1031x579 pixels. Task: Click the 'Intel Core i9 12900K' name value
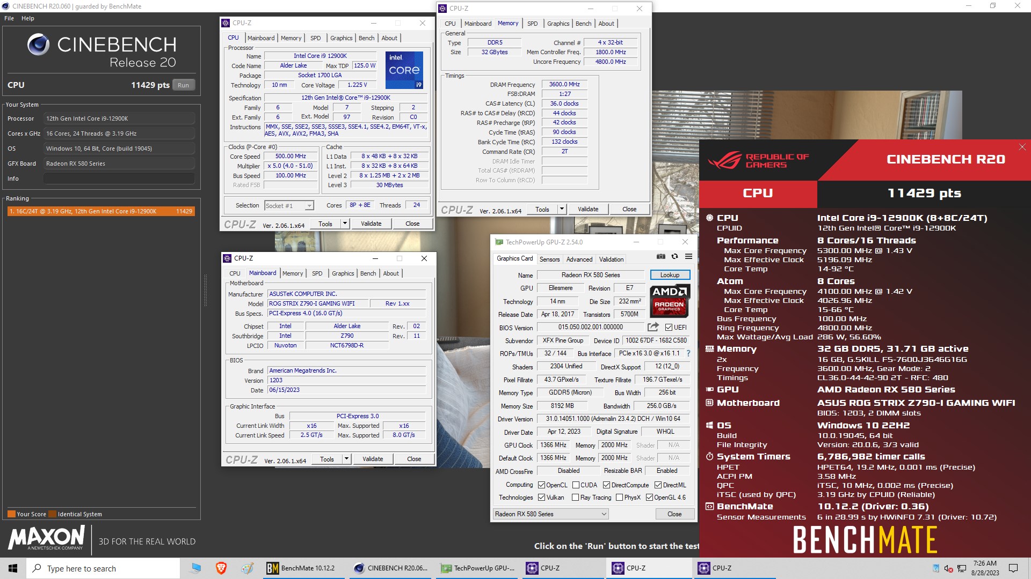point(320,56)
